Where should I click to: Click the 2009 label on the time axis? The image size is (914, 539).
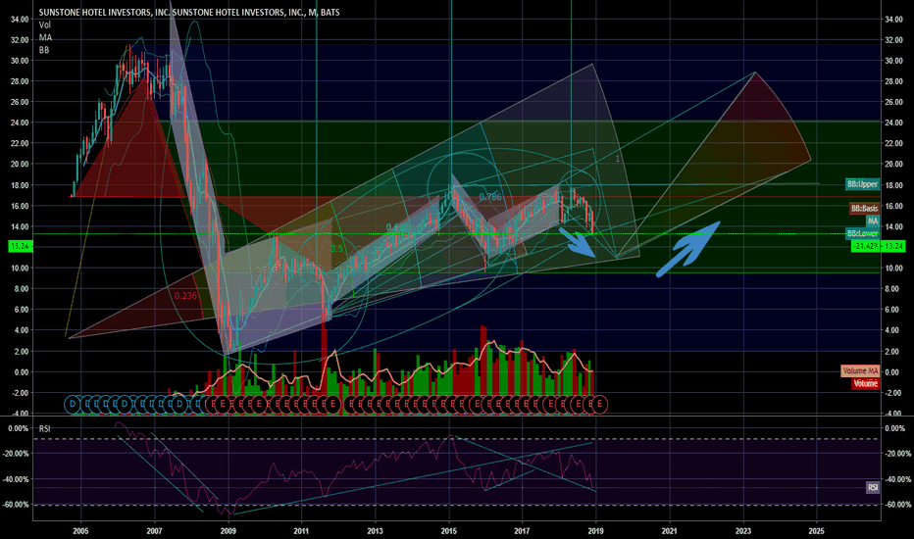pyautogui.click(x=228, y=531)
